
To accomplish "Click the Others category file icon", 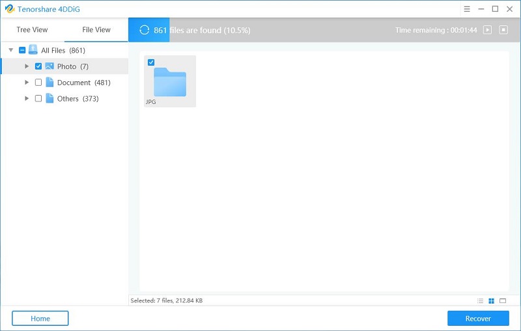I will 49,98.
